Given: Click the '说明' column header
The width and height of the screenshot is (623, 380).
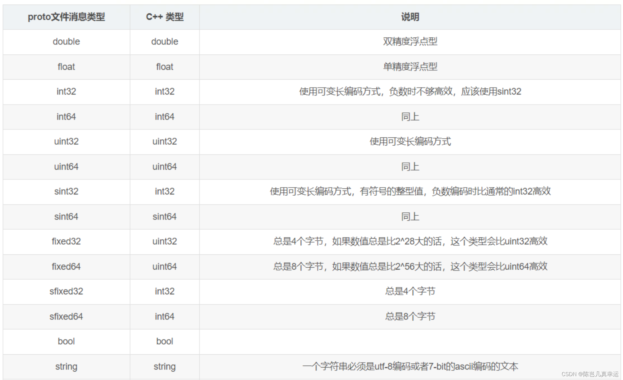Looking at the screenshot, I should point(410,17).
